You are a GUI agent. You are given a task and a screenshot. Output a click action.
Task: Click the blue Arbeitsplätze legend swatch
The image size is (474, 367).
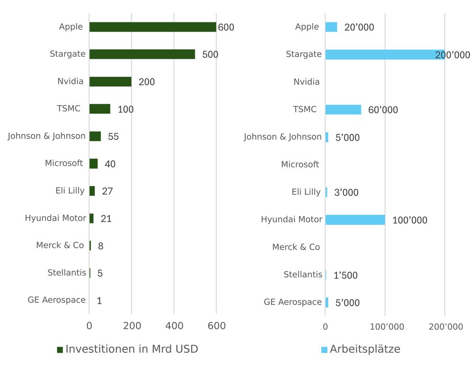tap(324, 350)
